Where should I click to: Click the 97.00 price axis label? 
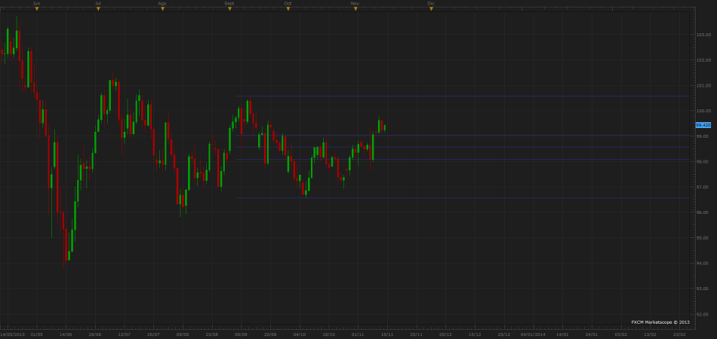[x=703, y=187]
